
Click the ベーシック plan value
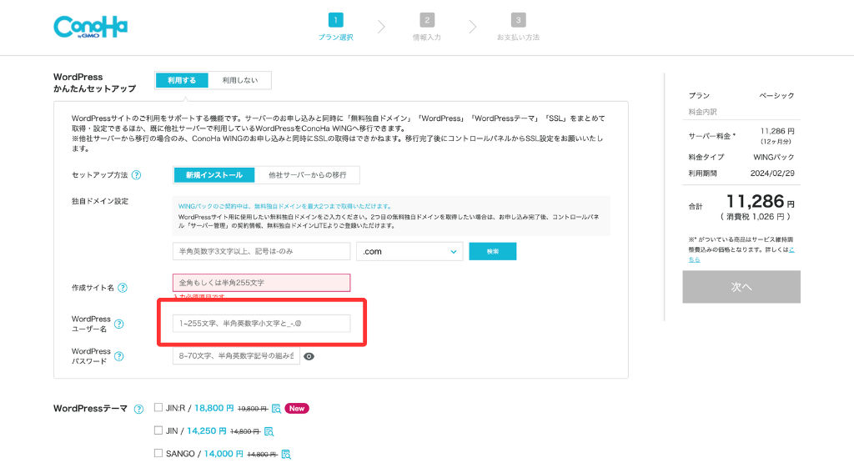pos(776,95)
